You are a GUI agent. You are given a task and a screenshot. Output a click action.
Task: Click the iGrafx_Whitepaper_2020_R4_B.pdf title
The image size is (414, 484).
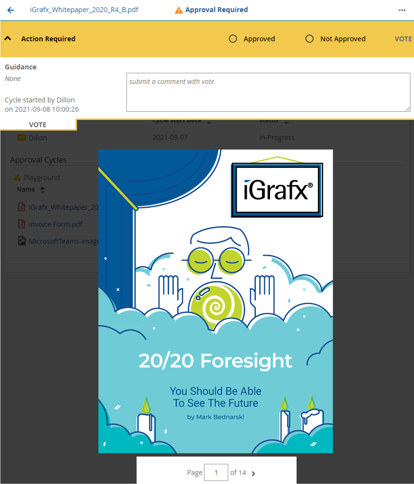(84, 10)
